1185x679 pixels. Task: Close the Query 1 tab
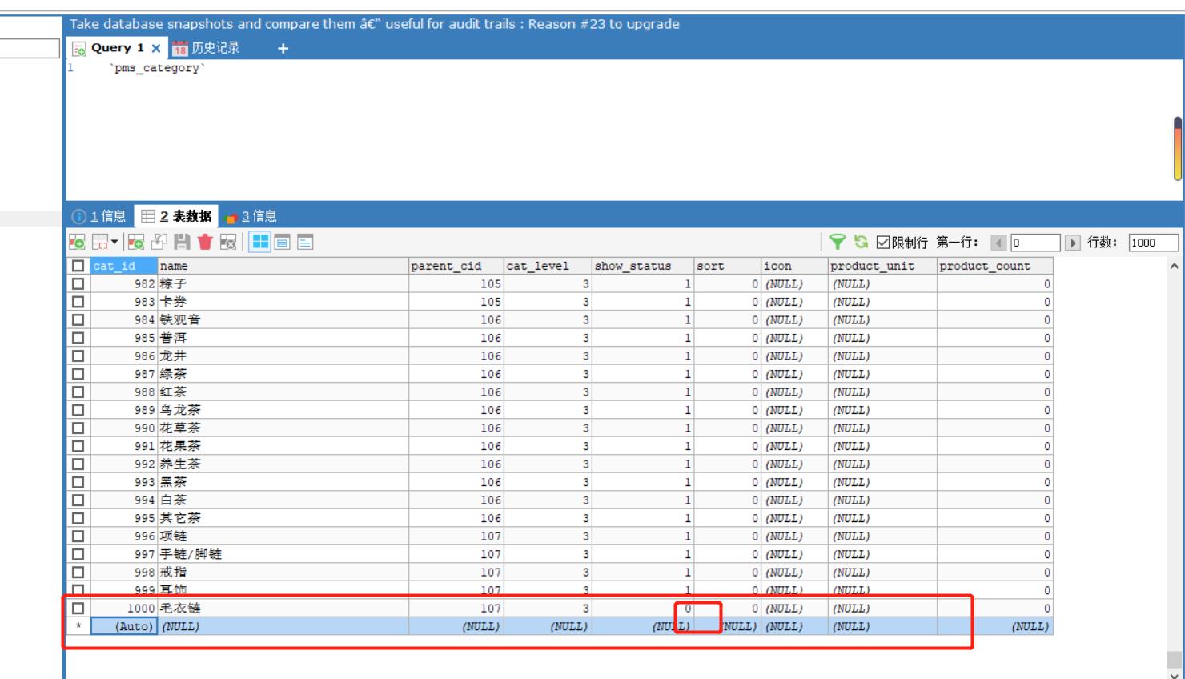coord(156,48)
